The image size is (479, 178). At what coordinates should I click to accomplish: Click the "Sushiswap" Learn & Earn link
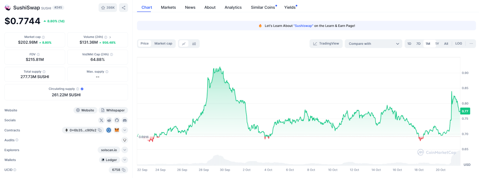coord(303,26)
